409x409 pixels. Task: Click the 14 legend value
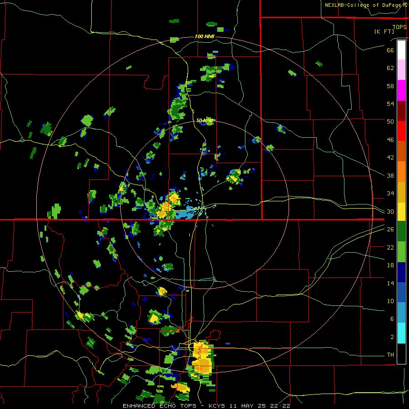pyautogui.click(x=390, y=283)
